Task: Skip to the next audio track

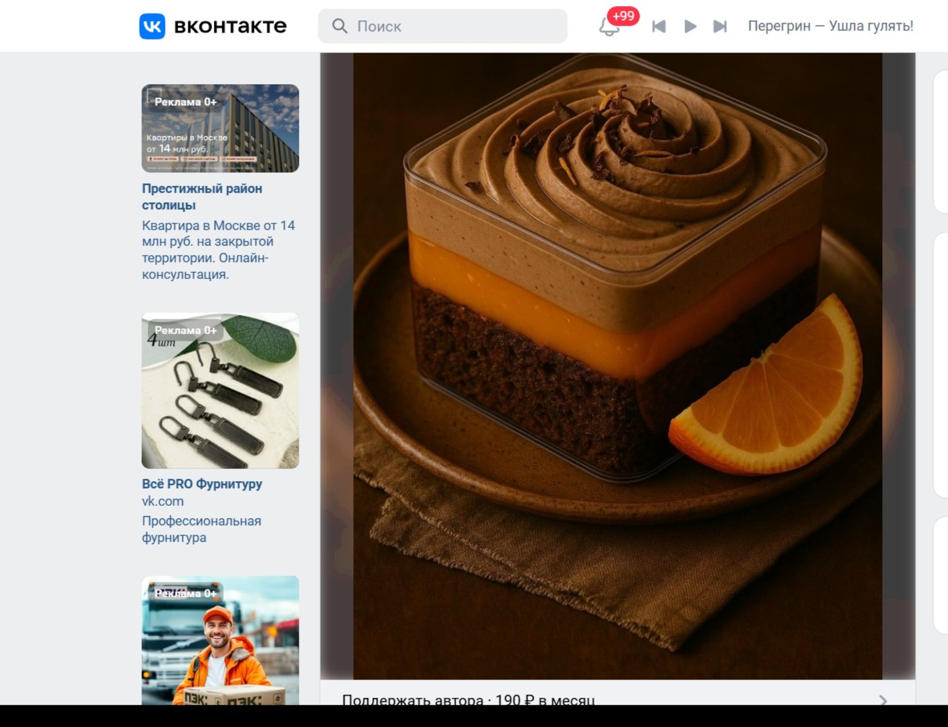Action: point(720,26)
